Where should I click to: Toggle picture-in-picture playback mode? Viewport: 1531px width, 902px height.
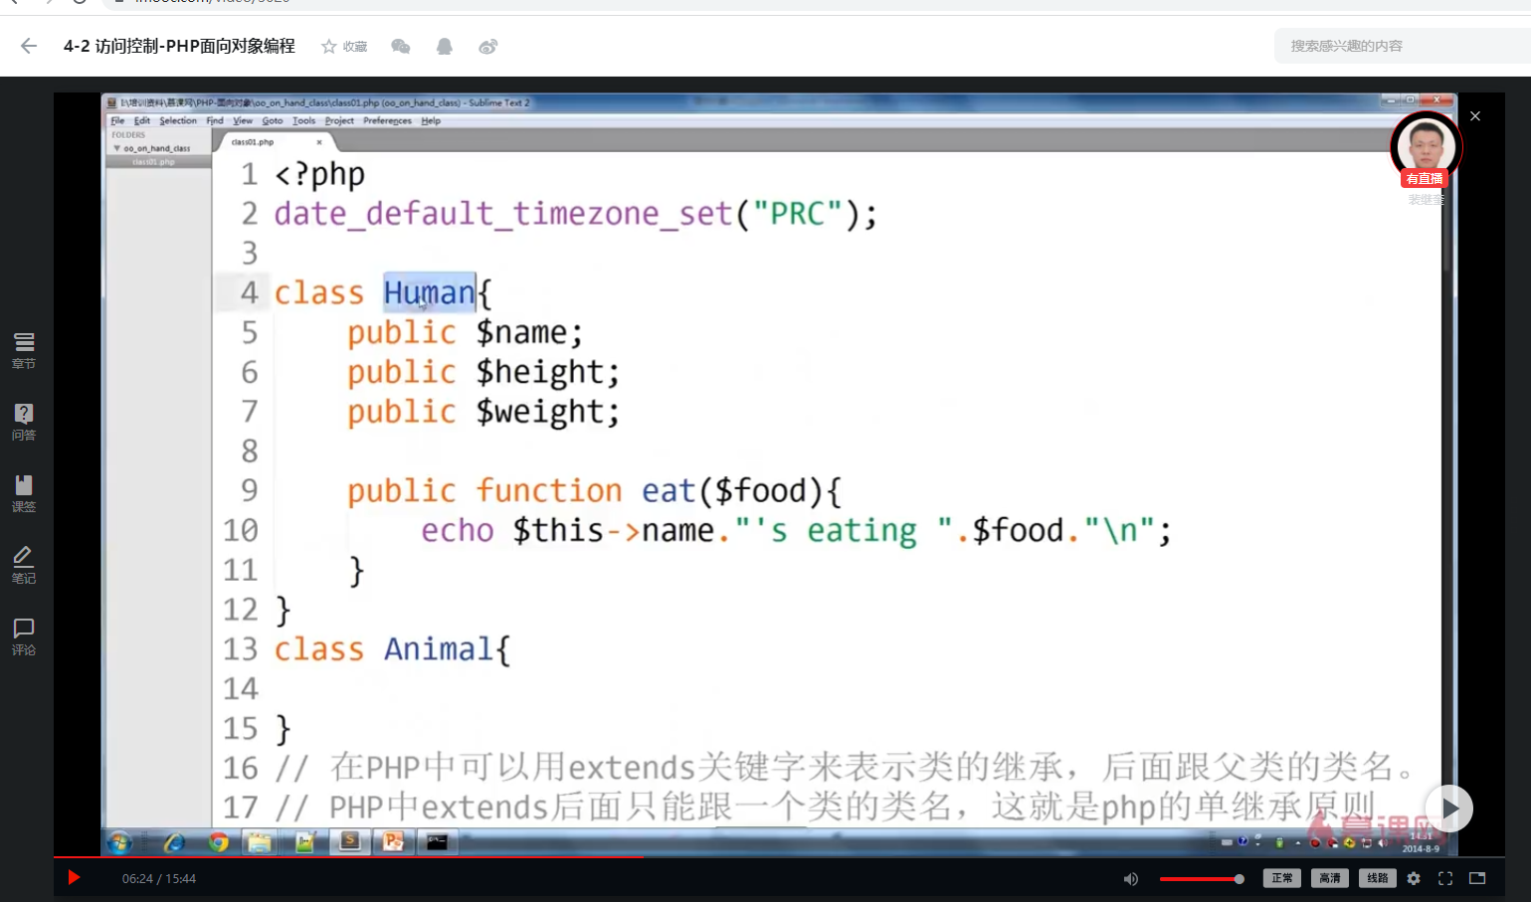pos(1477,878)
